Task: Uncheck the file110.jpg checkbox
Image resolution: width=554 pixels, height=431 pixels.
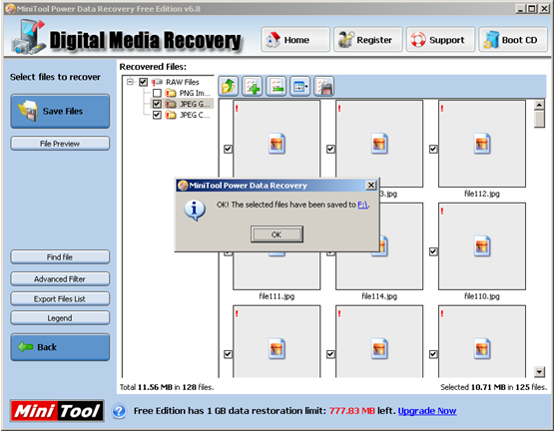Action: [x=433, y=251]
